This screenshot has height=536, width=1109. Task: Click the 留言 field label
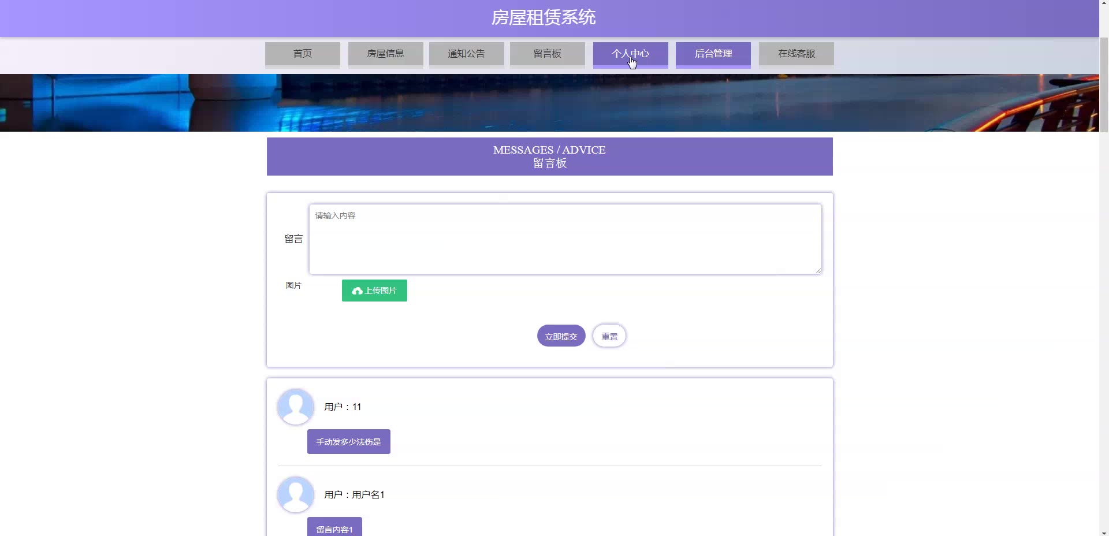(x=293, y=239)
